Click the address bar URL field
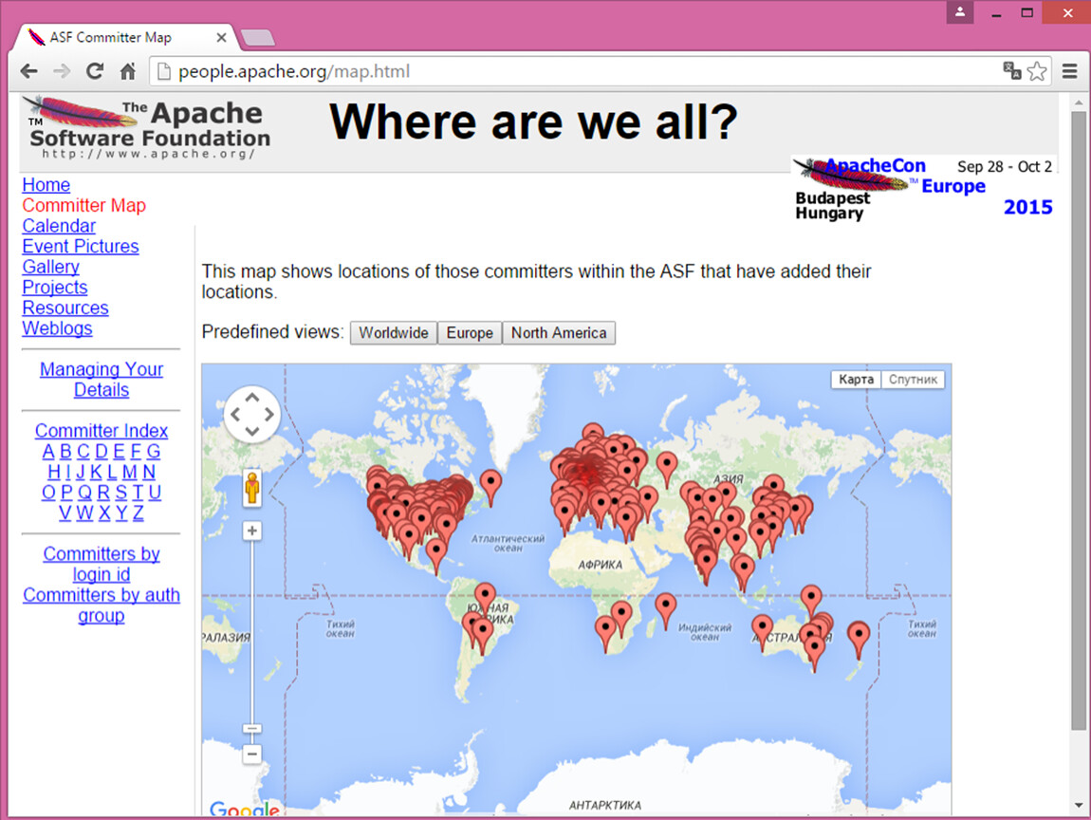Image resolution: width=1091 pixels, height=820 pixels. pyautogui.click(x=569, y=71)
